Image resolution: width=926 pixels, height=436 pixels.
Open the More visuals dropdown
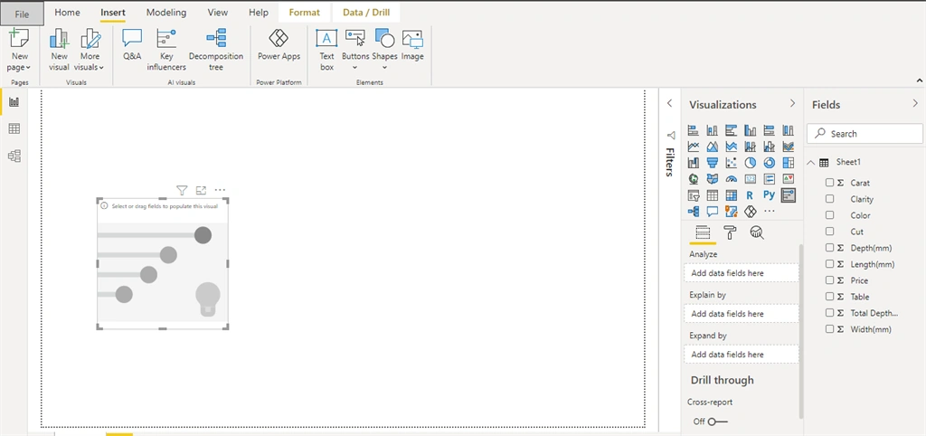(x=90, y=62)
